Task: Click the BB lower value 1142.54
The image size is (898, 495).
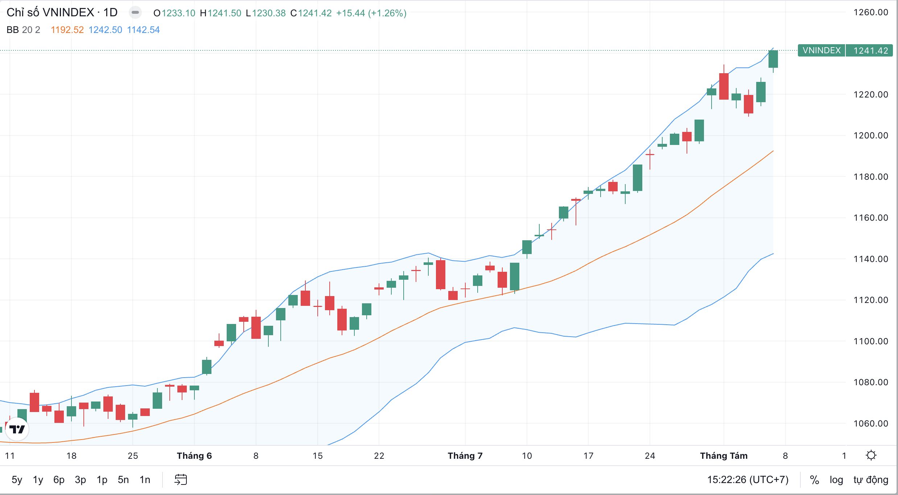Action: 144,30
